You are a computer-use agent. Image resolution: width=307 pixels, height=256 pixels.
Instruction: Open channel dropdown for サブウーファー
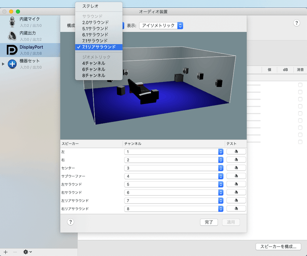tap(174, 176)
